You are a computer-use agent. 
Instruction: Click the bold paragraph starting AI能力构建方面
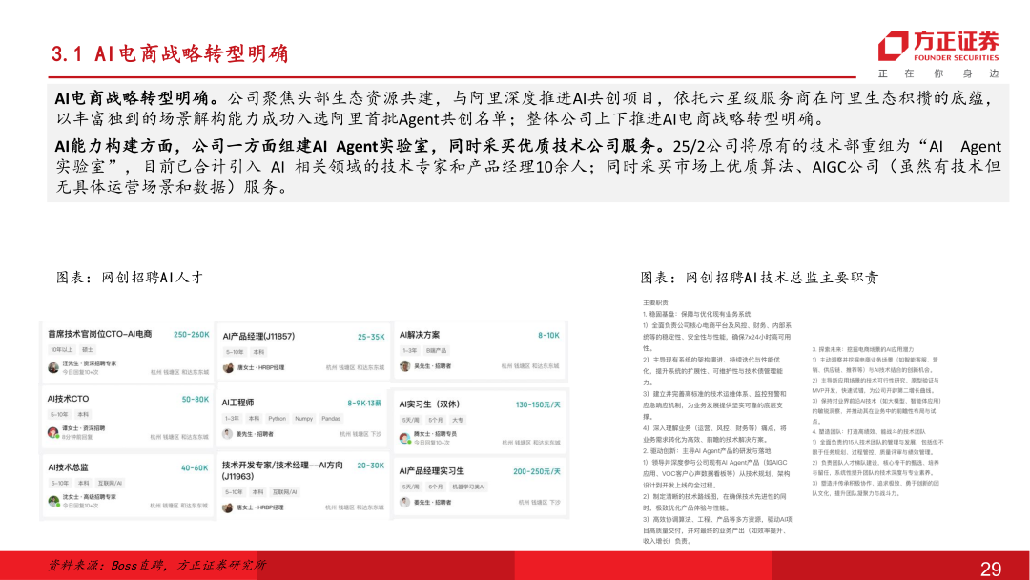coord(528,166)
